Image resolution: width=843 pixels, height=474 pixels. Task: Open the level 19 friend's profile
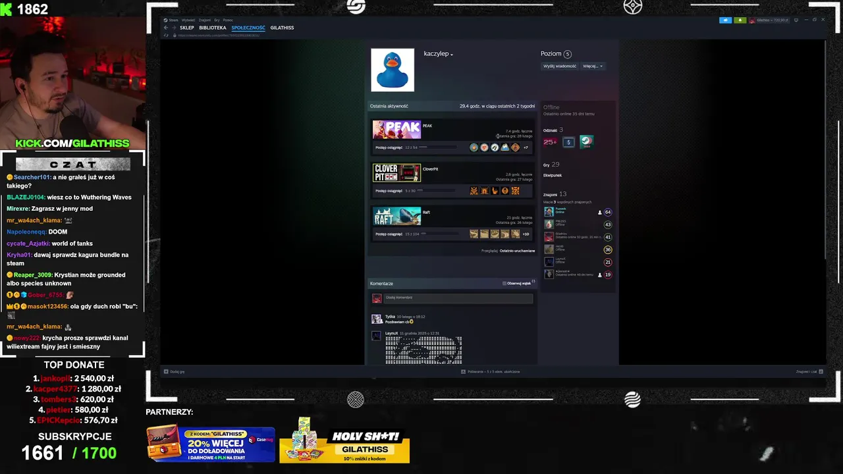click(x=578, y=275)
